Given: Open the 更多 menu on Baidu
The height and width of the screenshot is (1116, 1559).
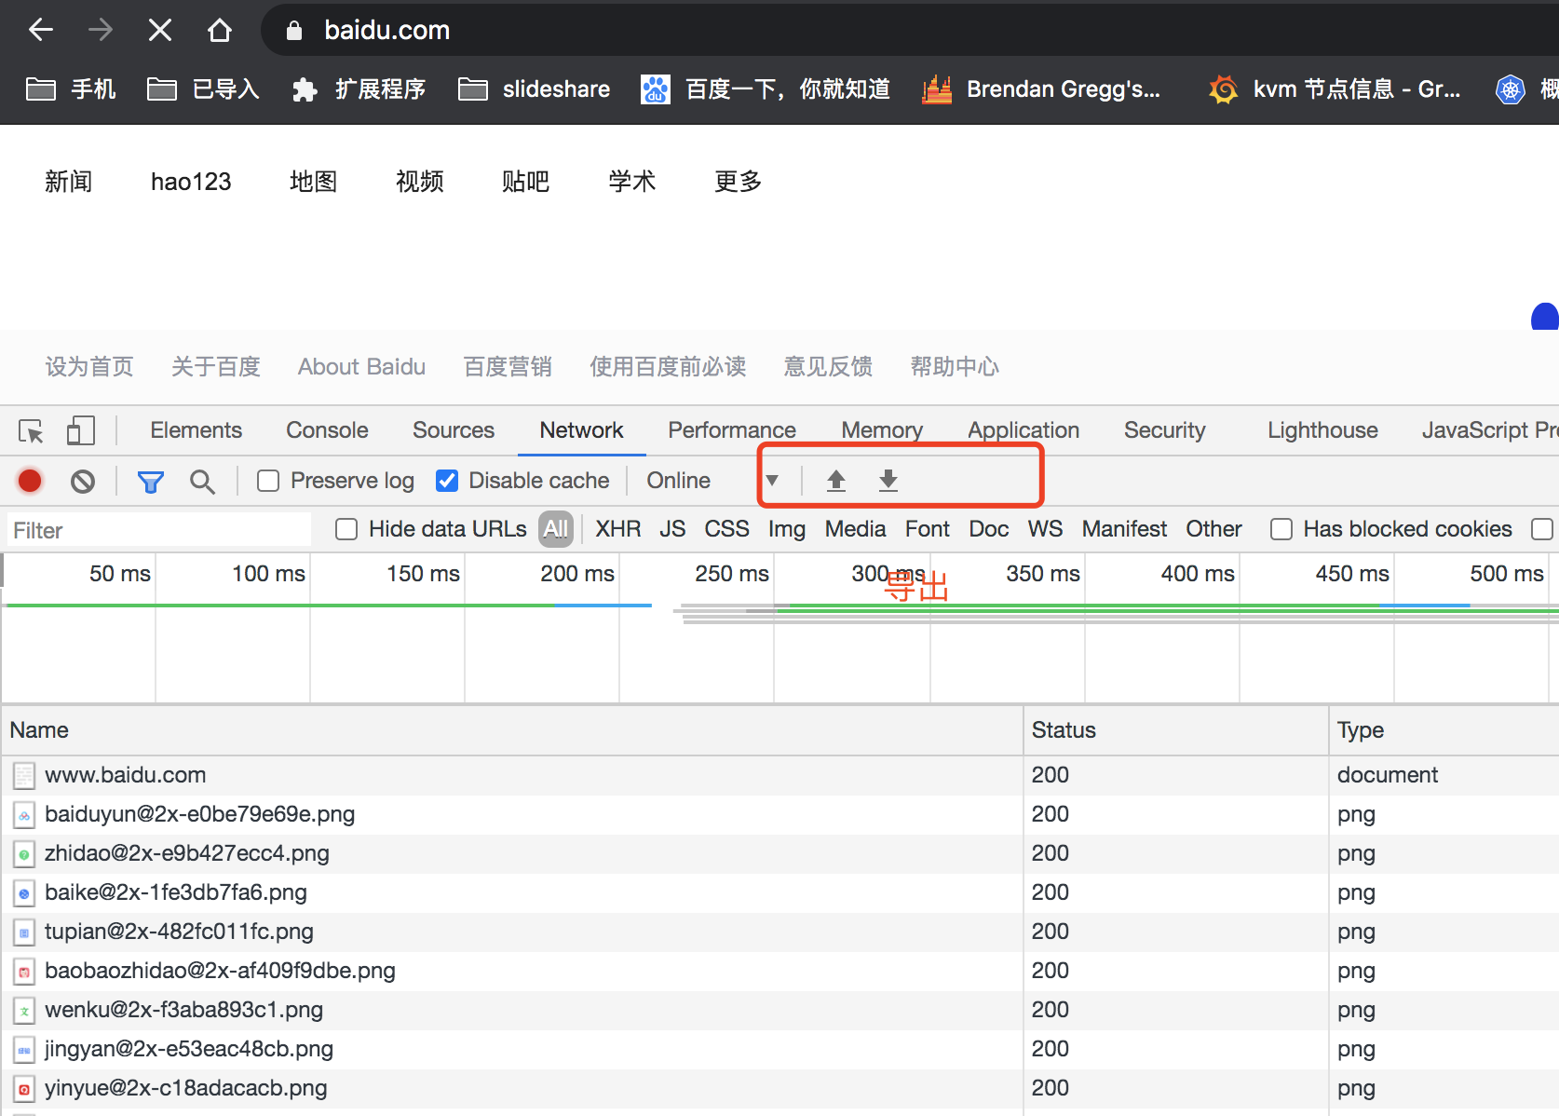Looking at the screenshot, I should point(739,182).
